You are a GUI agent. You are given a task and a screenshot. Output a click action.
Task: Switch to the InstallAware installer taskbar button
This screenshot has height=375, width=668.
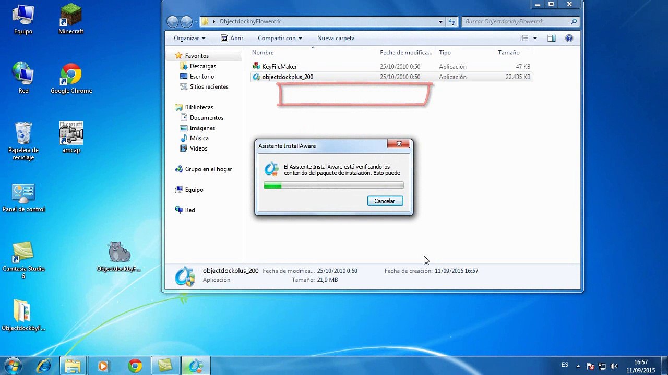[196, 366]
